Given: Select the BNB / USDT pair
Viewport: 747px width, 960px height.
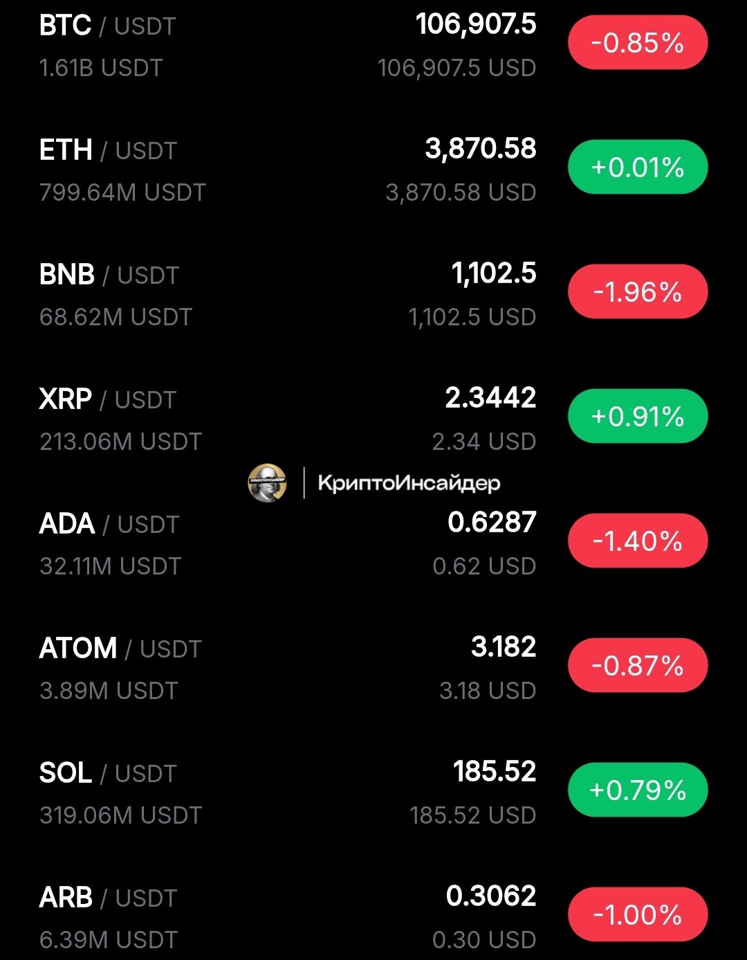Looking at the screenshot, I should point(109,275).
